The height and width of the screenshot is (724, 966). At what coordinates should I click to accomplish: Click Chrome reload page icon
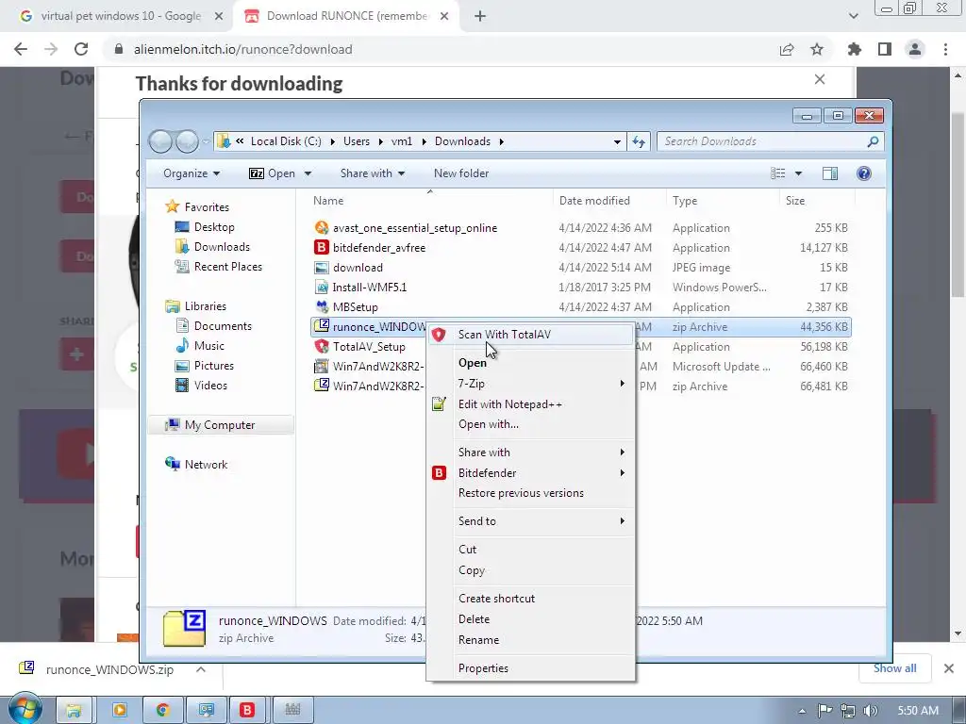(81, 49)
